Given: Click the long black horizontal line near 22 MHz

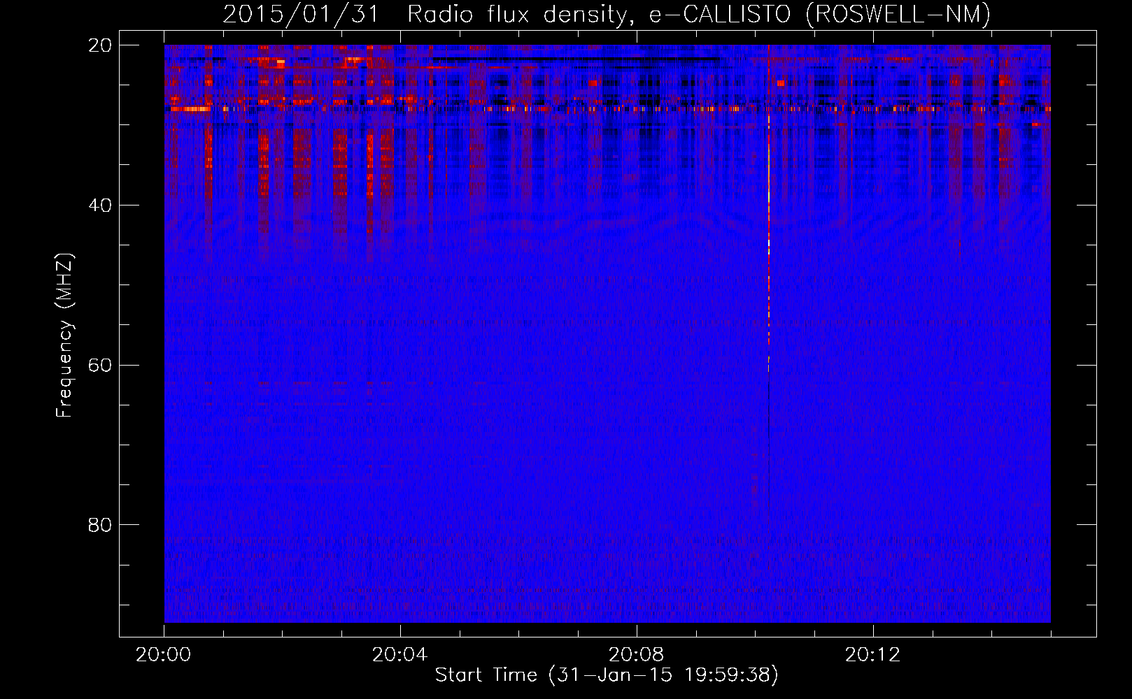Looking at the screenshot, I should pyautogui.click(x=575, y=59).
